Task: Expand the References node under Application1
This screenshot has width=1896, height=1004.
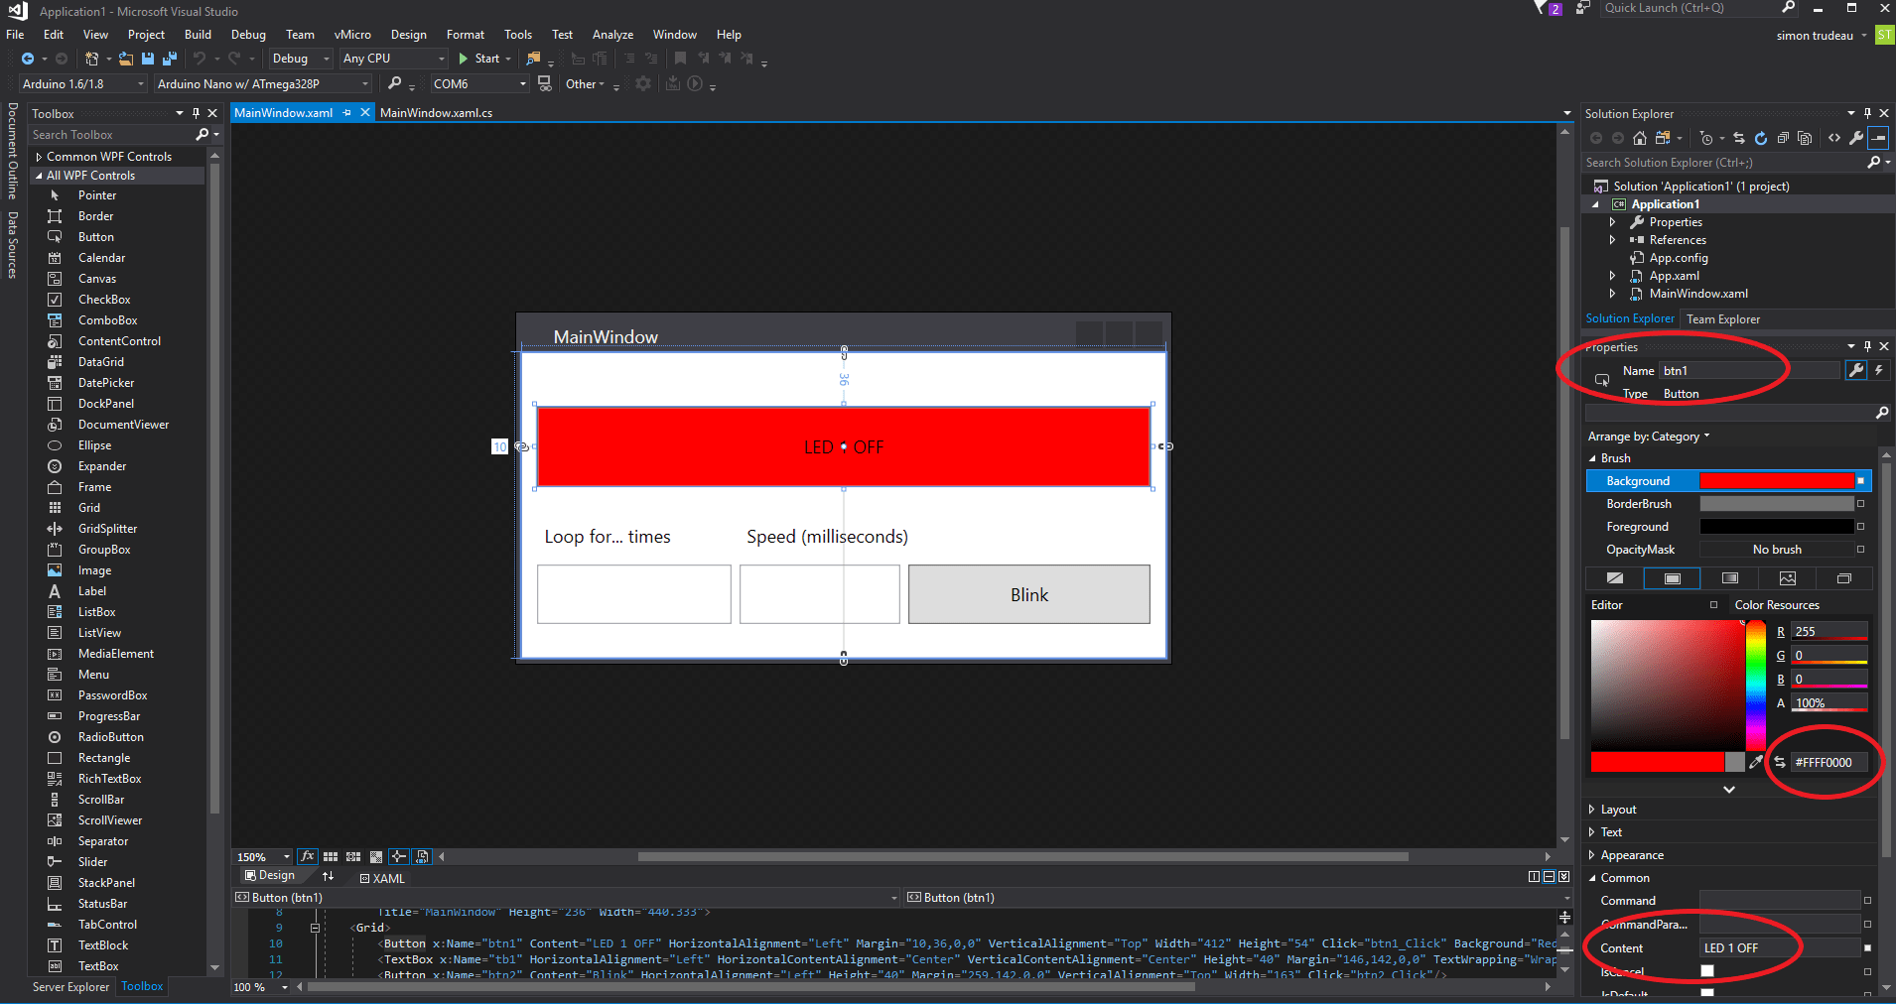Action: pos(1612,239)
